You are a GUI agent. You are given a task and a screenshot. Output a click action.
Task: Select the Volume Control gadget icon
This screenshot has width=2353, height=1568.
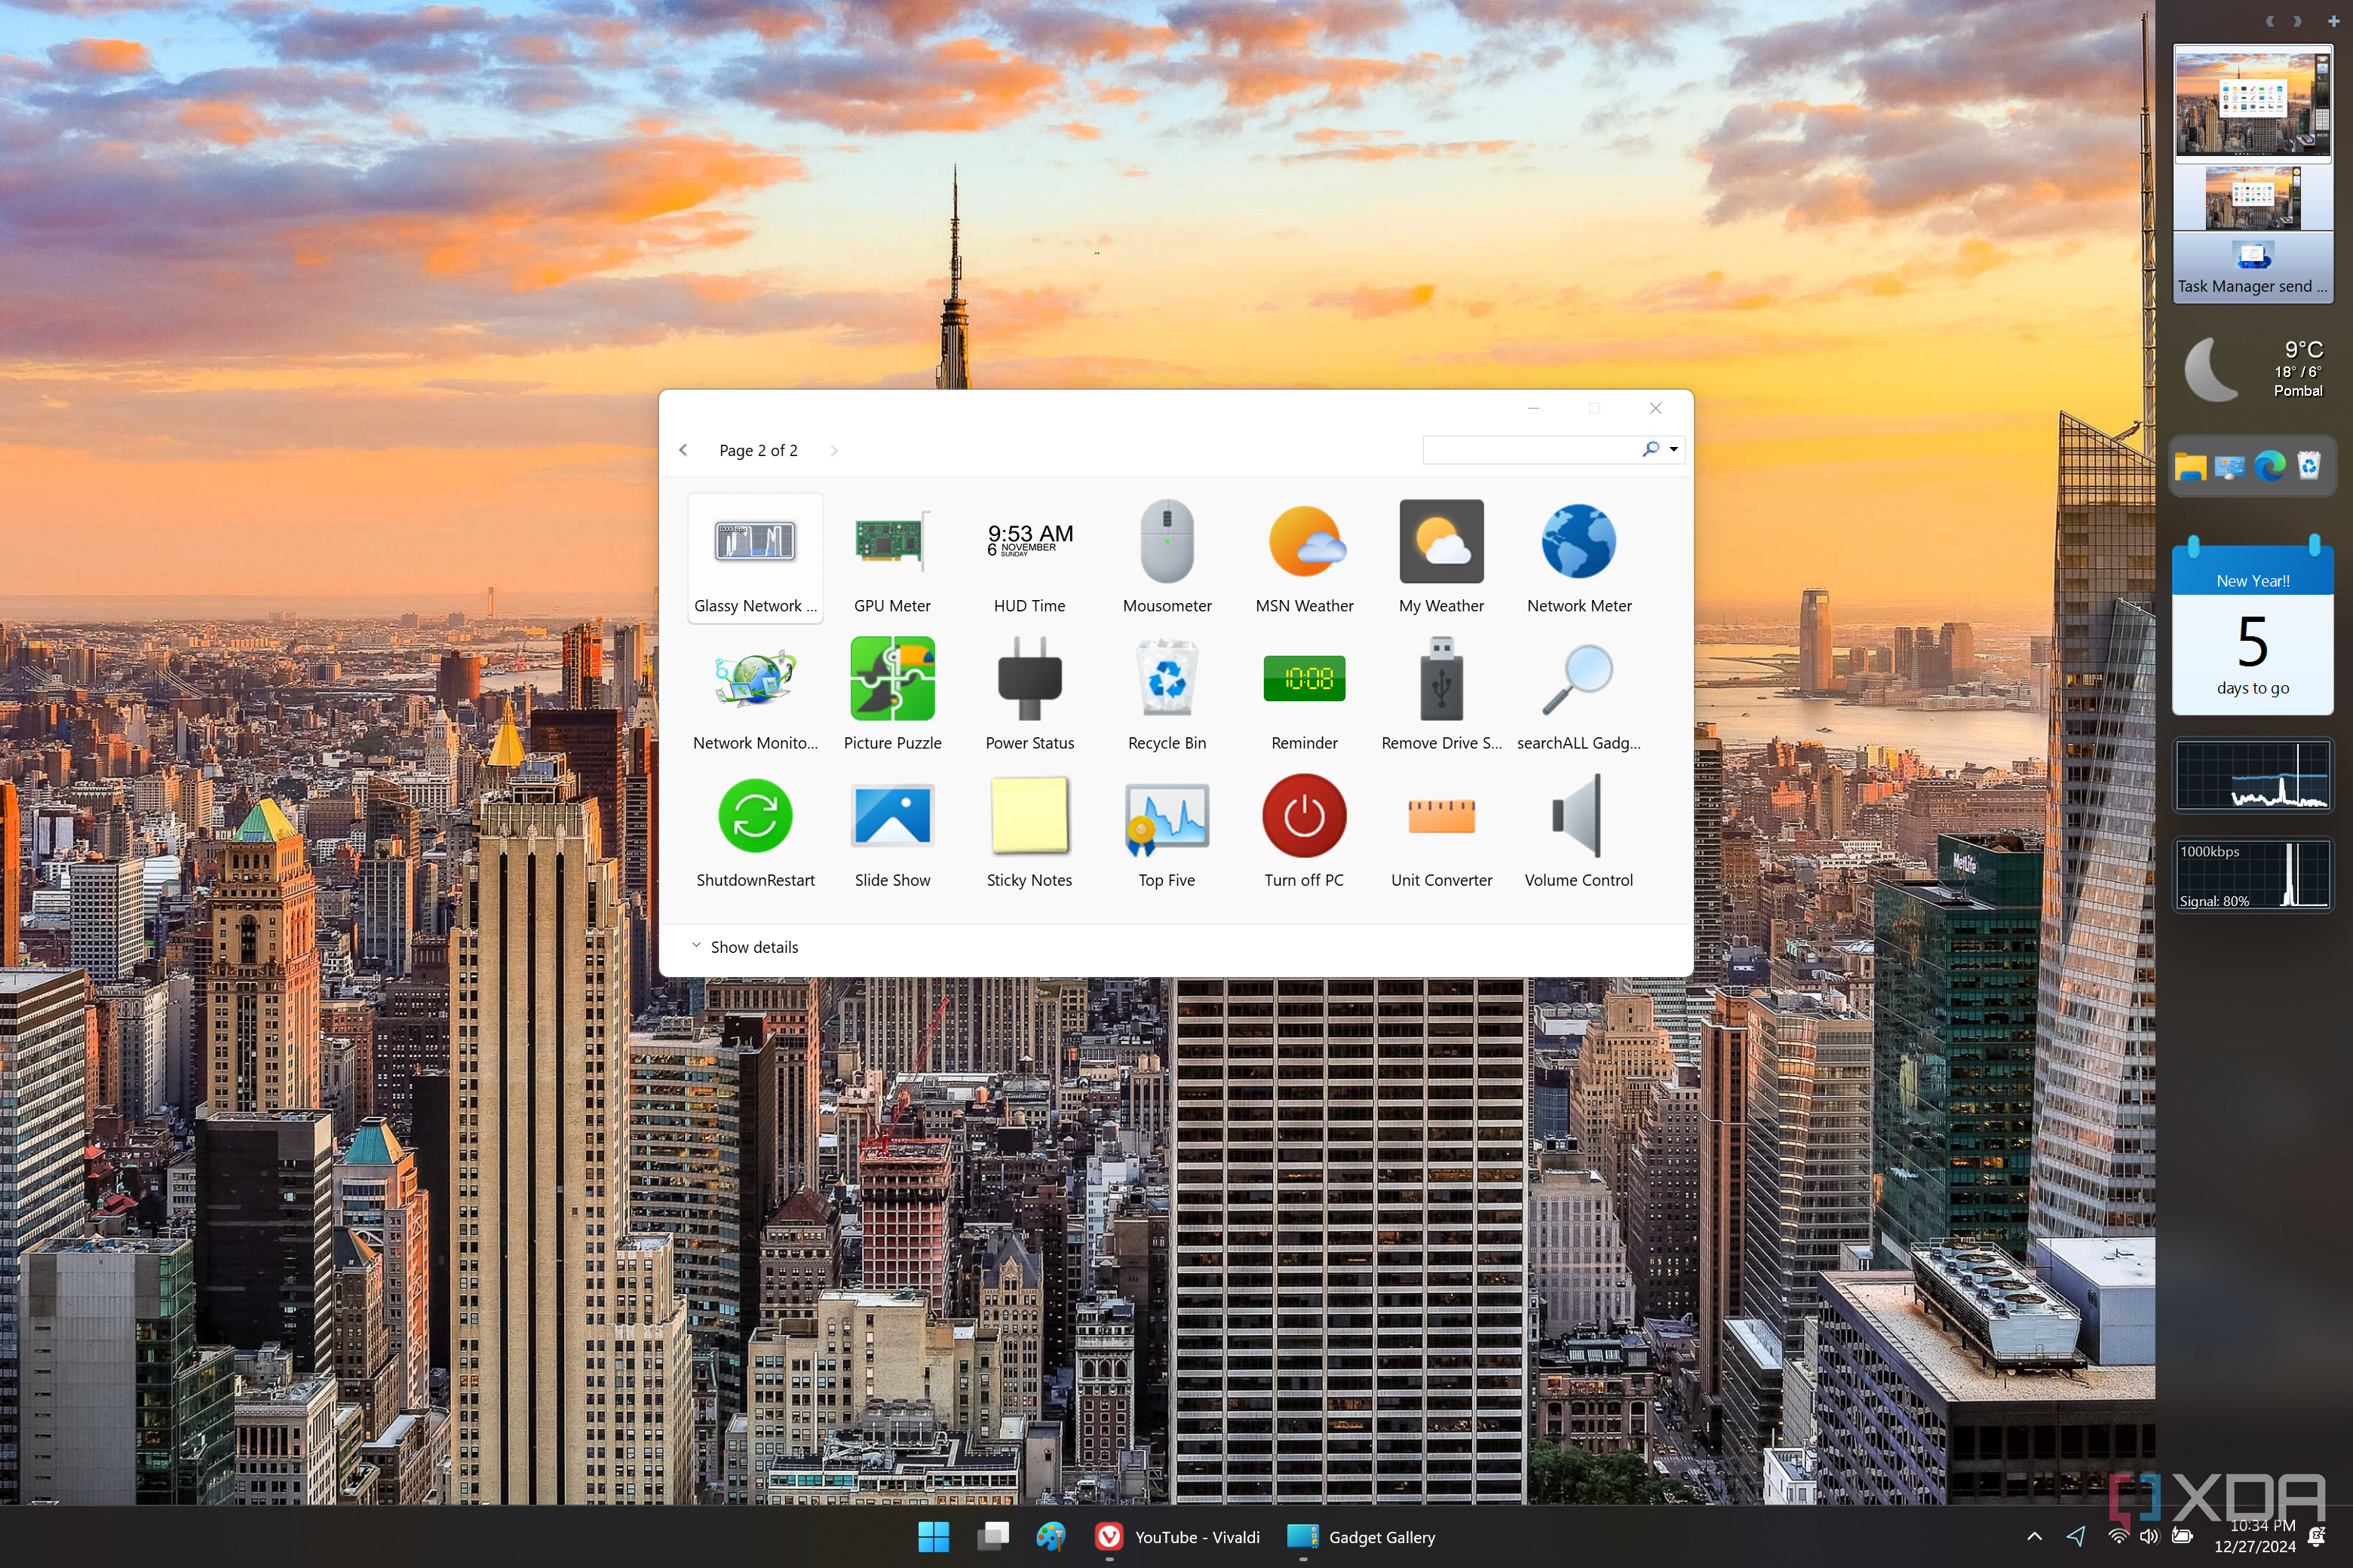1578,816
